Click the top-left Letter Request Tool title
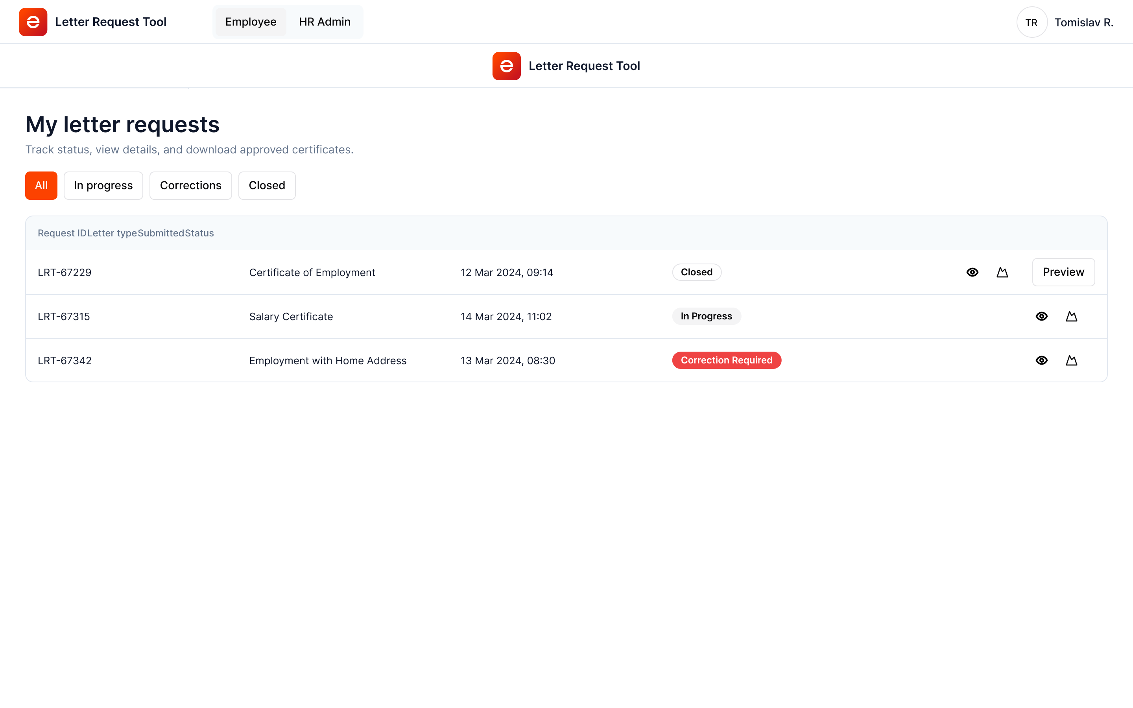 111,22
